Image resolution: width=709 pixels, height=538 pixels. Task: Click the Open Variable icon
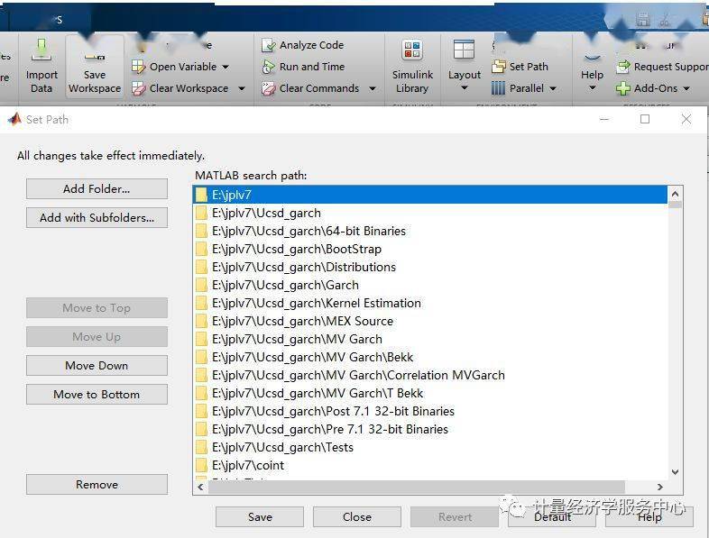point(138,67)
